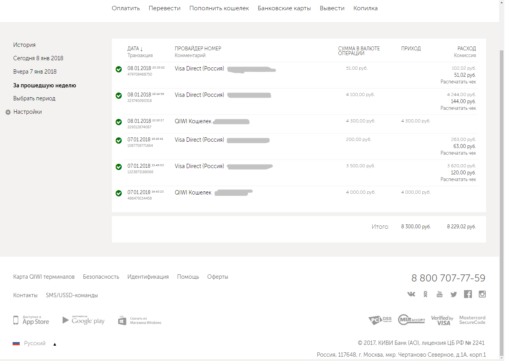
Task: Open the Twitter bird icon
Action: tap(454, 294)
